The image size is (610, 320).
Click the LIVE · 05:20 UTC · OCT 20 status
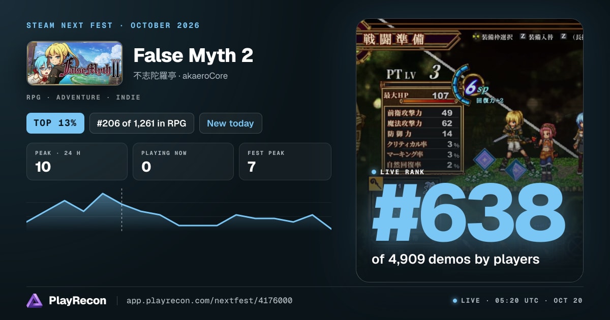pos(517,301)
